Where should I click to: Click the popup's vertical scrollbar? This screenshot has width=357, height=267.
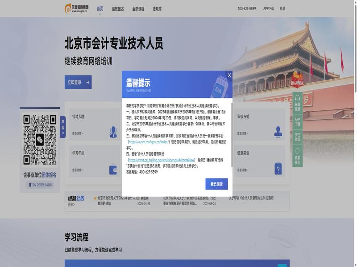tap(231, 133)
